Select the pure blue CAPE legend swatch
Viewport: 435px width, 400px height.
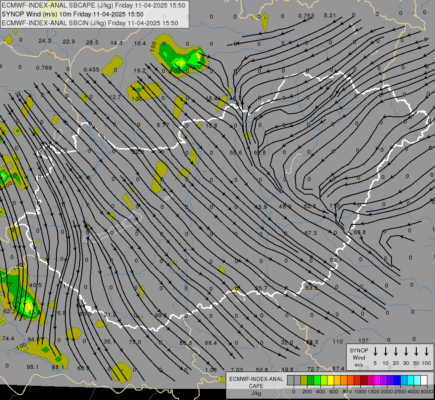tap(397, 380)
